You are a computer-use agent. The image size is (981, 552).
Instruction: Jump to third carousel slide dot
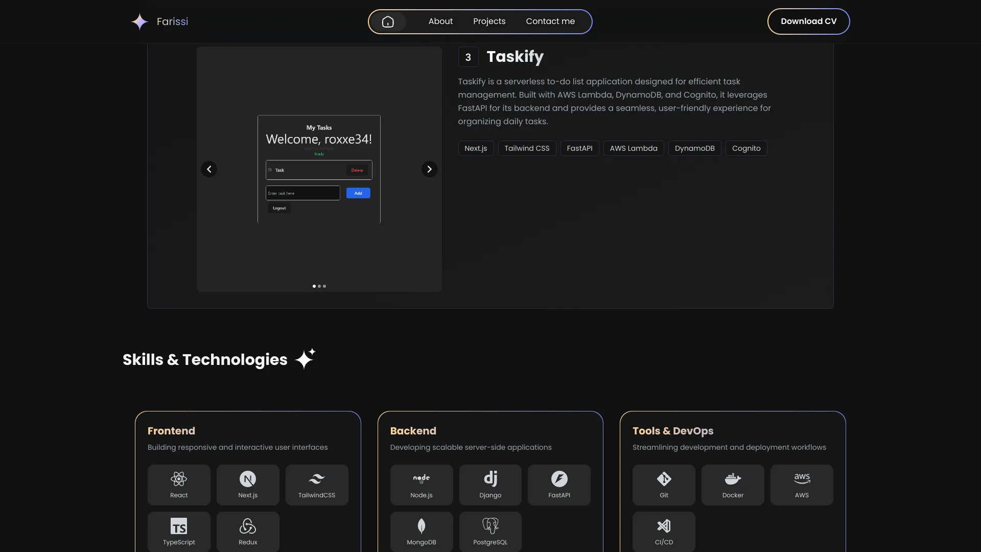(x=324, y=286)
